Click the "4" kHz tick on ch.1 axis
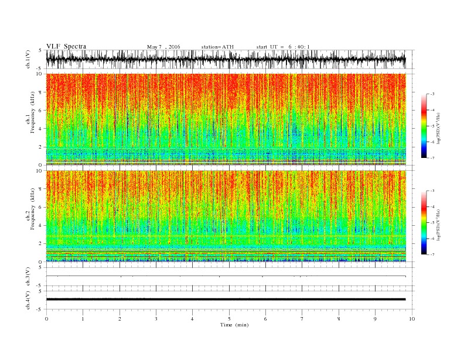Image resolution: width=464 pixels, height=358 pixels. point(40,129)
